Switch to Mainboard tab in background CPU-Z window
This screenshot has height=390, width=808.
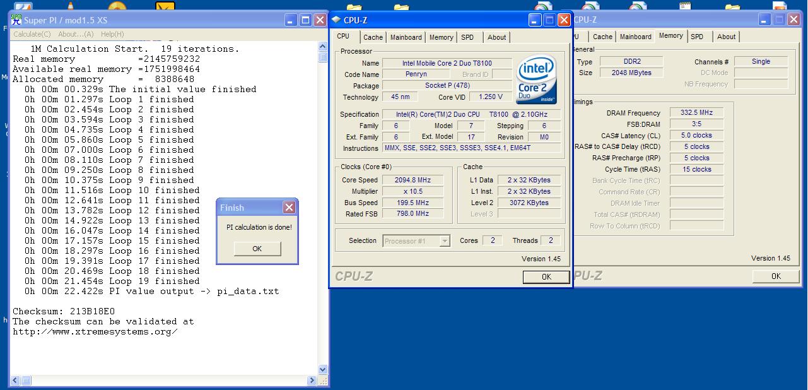(636, 37)
